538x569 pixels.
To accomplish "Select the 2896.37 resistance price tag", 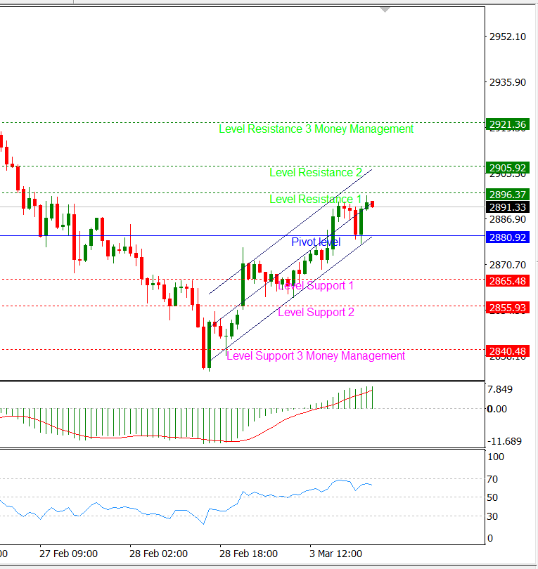I will coord(506,195).
